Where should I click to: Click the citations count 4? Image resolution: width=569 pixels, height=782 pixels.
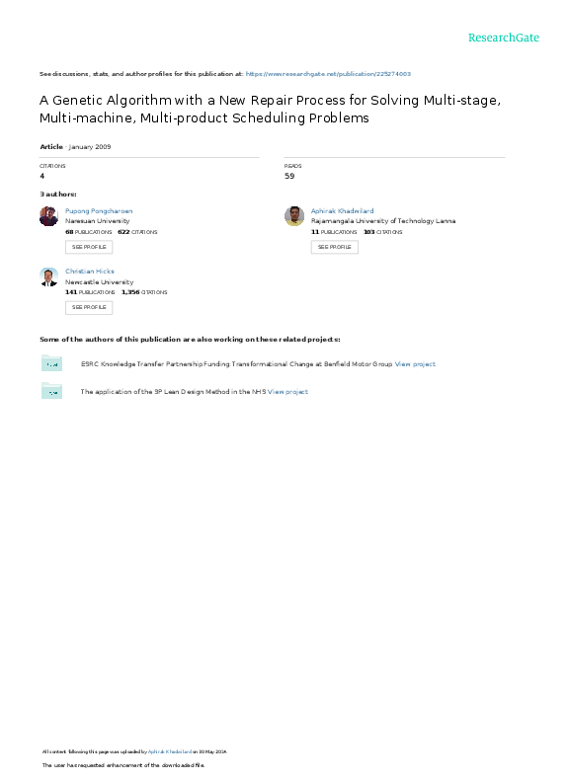(x=41, y=176)
